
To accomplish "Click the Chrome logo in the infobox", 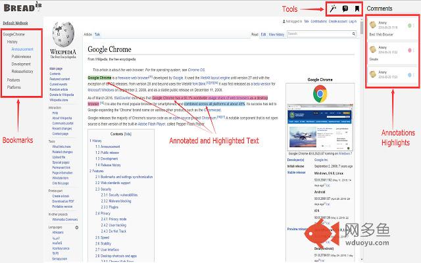I will pos(320,93).
